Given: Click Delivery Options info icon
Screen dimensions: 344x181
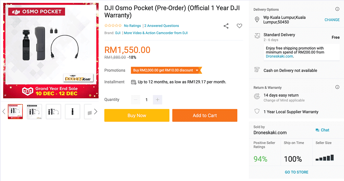Looking at the screenshot, I should (337, 9).
